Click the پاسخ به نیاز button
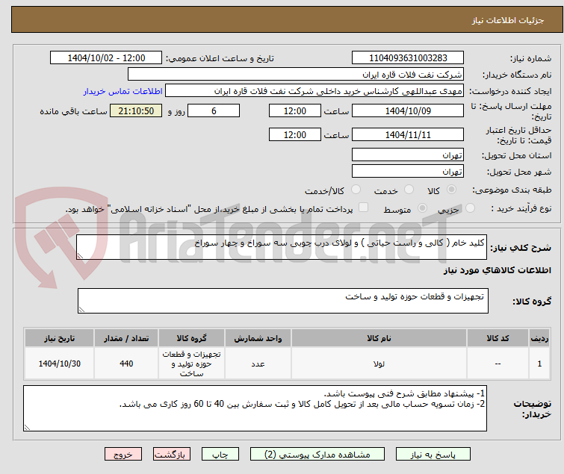This screenshot has height=474, width=564. click(433, 455)
